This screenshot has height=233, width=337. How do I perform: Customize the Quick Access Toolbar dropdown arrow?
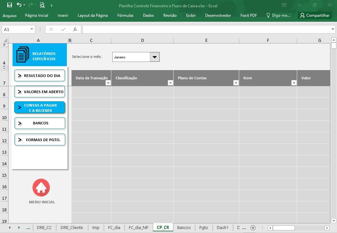52,6
